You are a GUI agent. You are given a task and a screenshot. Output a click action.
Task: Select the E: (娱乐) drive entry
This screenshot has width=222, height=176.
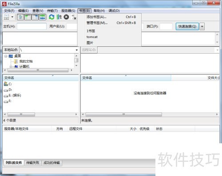(12, 96)
